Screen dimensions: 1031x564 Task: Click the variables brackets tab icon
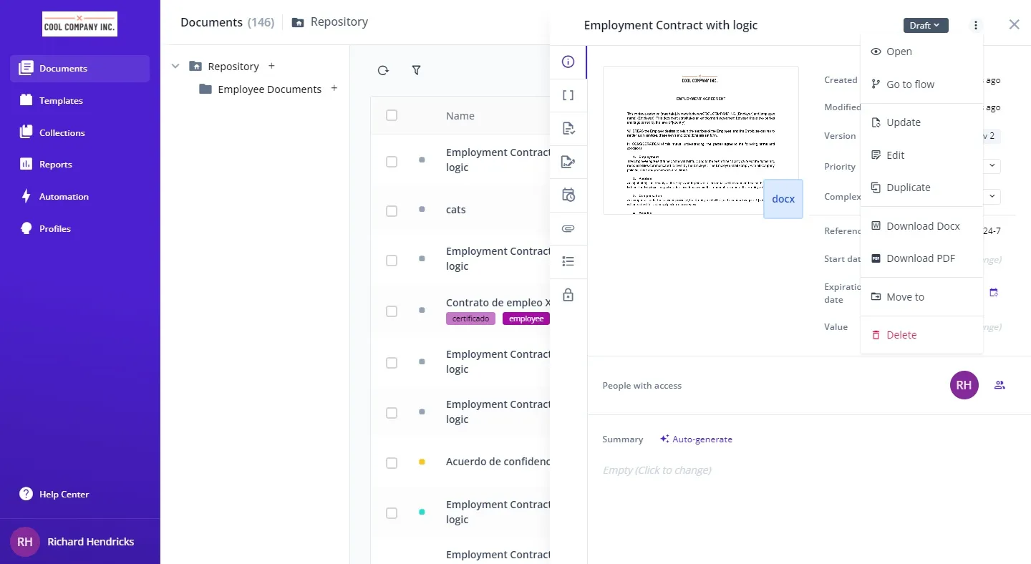point(568,95)
